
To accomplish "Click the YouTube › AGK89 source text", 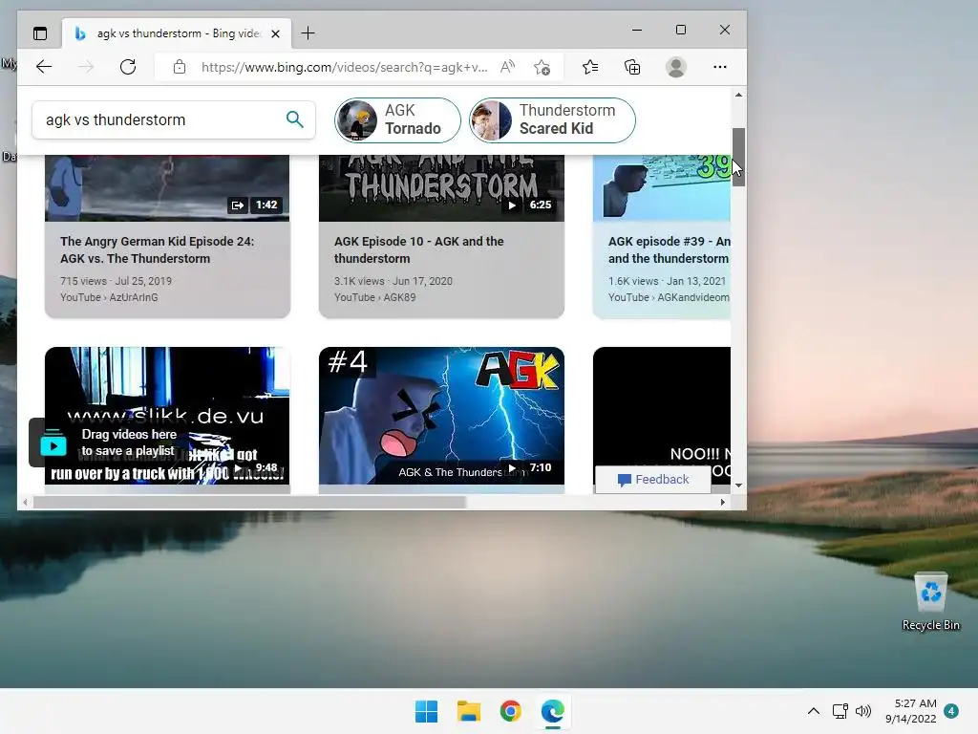I will pyautogui.click(x=374, y=297).
